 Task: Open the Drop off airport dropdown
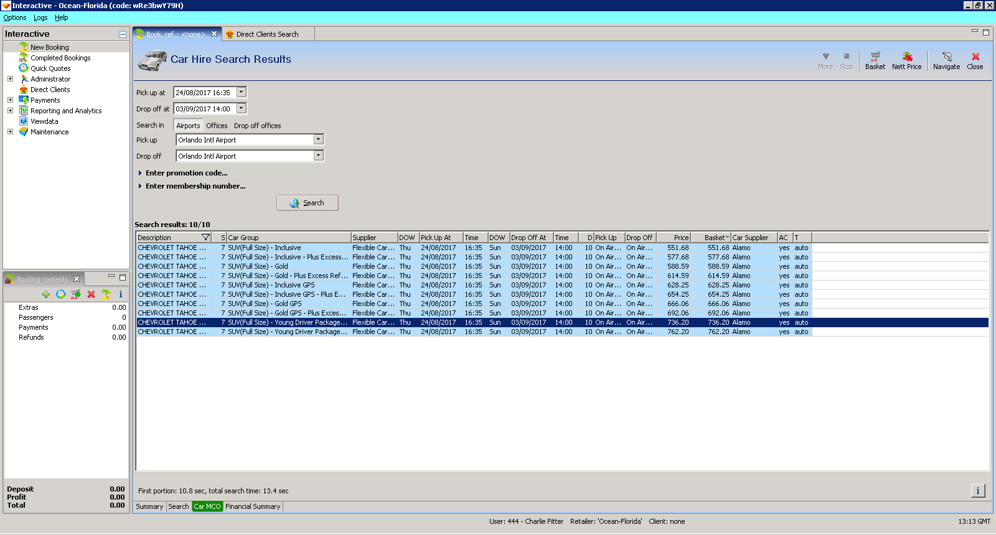point(319,156)
